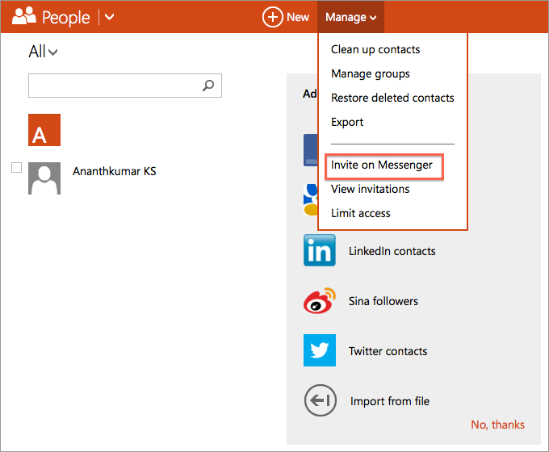
Task: Click the No, thanks link
Action: pyautogui.click(x=497, y=425)
